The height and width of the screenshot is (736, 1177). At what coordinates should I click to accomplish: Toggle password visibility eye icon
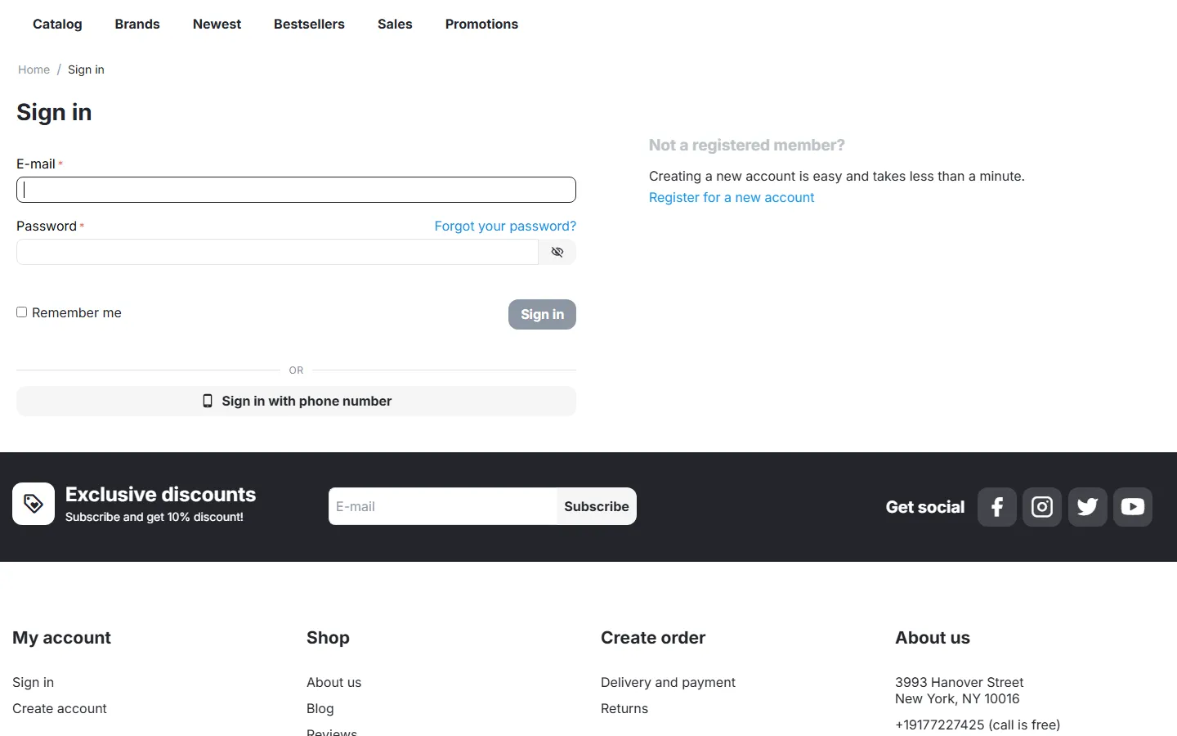557,252
